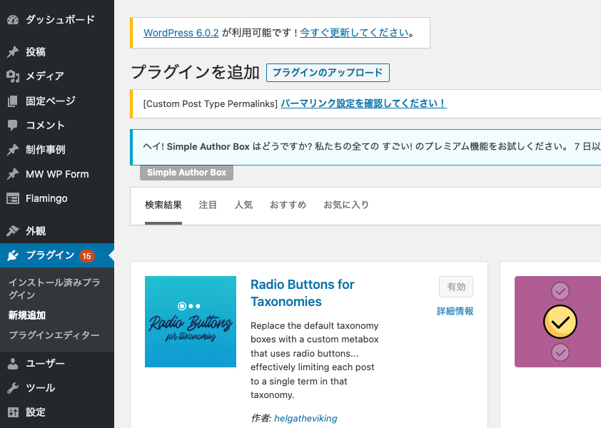This screenshot has width=601, height=428.
Task: Click the 有効 button on Radio Buttons plugin
Action: click(456, 287)
